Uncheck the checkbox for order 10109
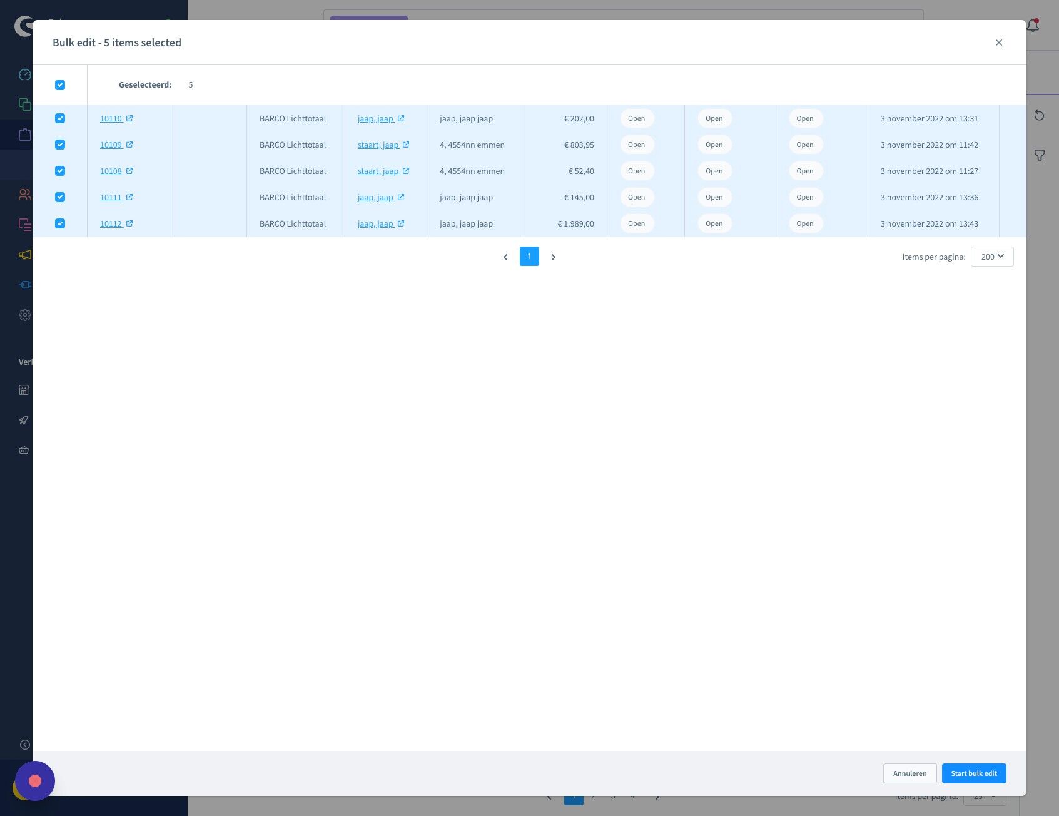This screenshot has width=1059, height=816. coord(60,145)
